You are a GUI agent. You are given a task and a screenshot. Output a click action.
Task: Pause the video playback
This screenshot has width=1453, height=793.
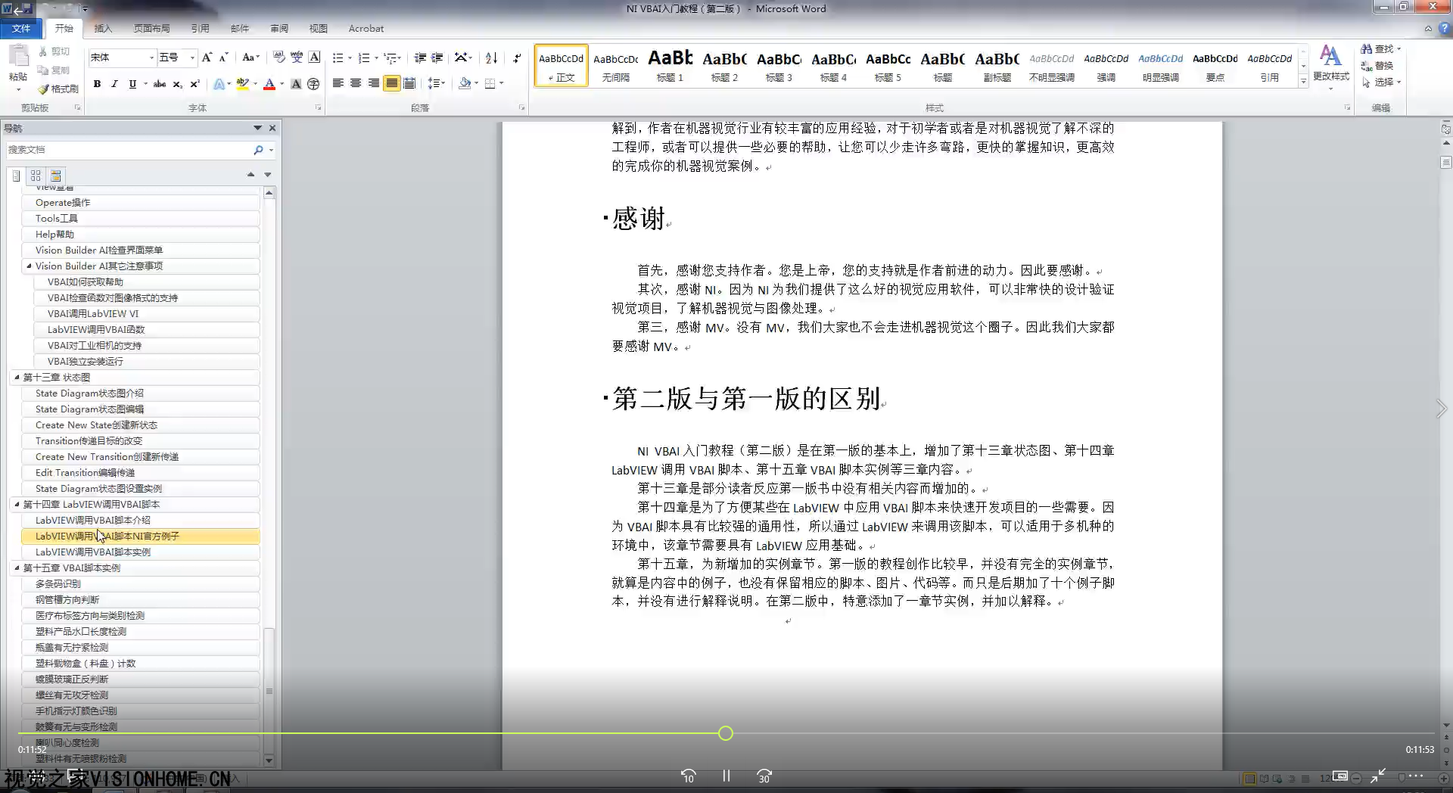[726, 776]
